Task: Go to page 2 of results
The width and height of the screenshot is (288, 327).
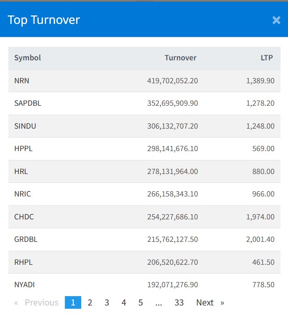Action: tap(90, 303)
